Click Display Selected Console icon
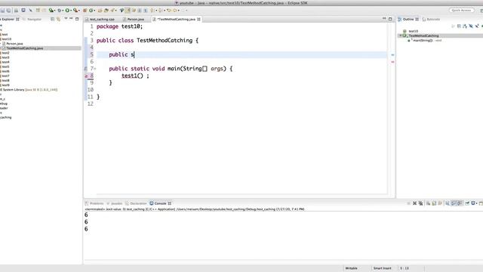This screenshot has width=483, height=272. coord(473,203)
